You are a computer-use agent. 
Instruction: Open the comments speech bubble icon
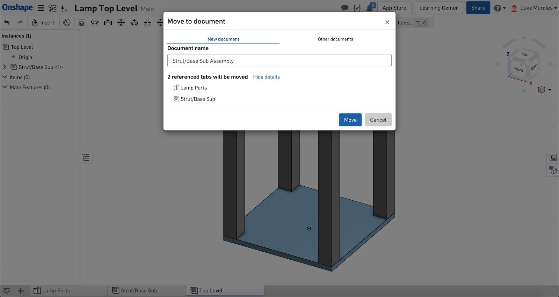pyautogui.click(x=344, y=8)
